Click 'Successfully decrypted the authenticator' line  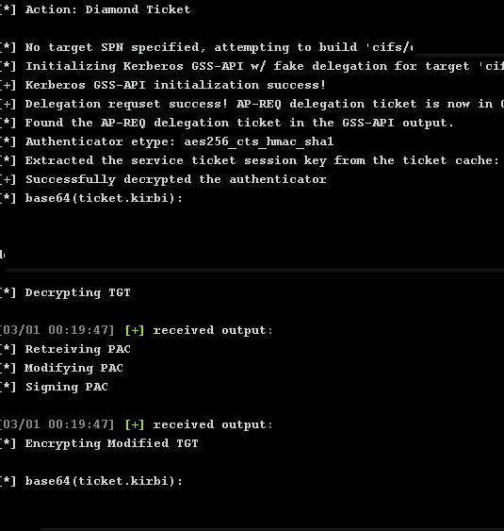coord(163,179)
